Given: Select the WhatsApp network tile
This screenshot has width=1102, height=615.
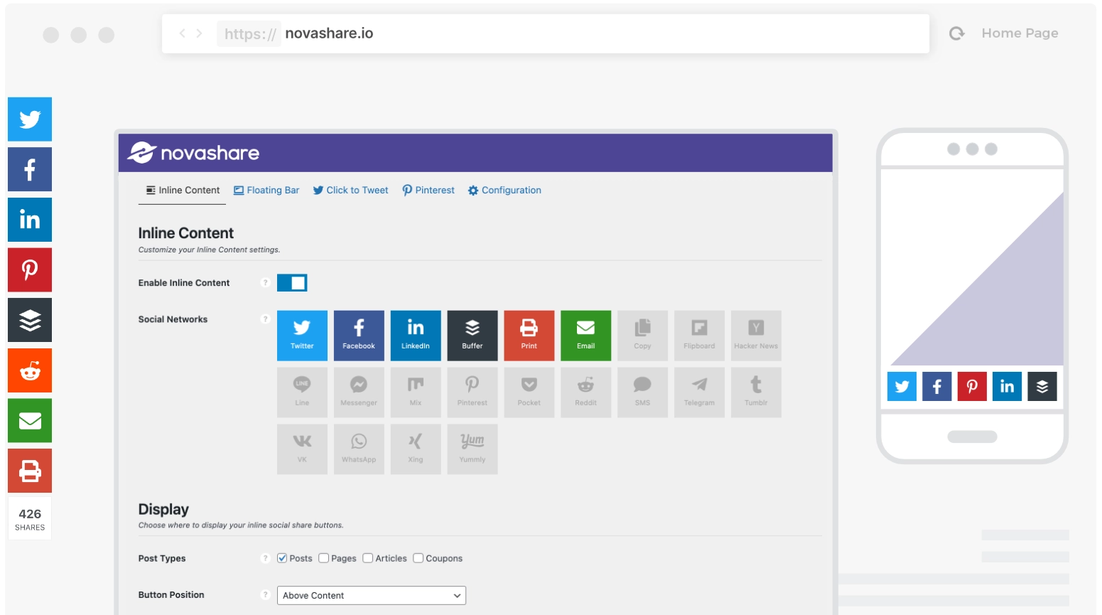Looking at the screenshot, I should tap(359, 449).
